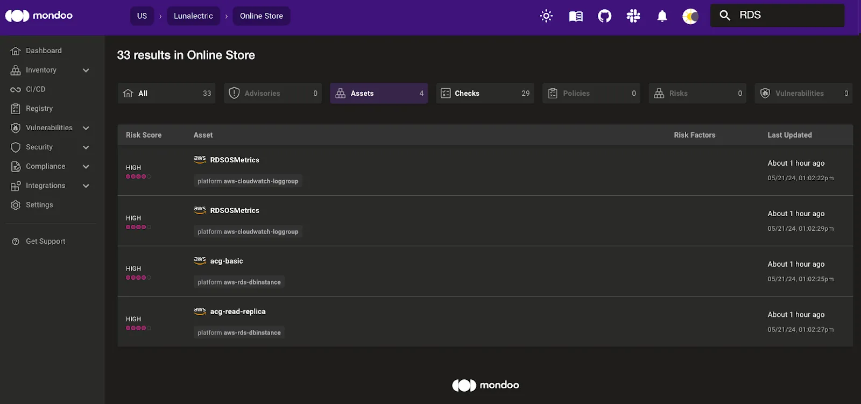Open notifications bell icon
The width and height of the screenshot is (861, 404).
click(x=662, y=16)
